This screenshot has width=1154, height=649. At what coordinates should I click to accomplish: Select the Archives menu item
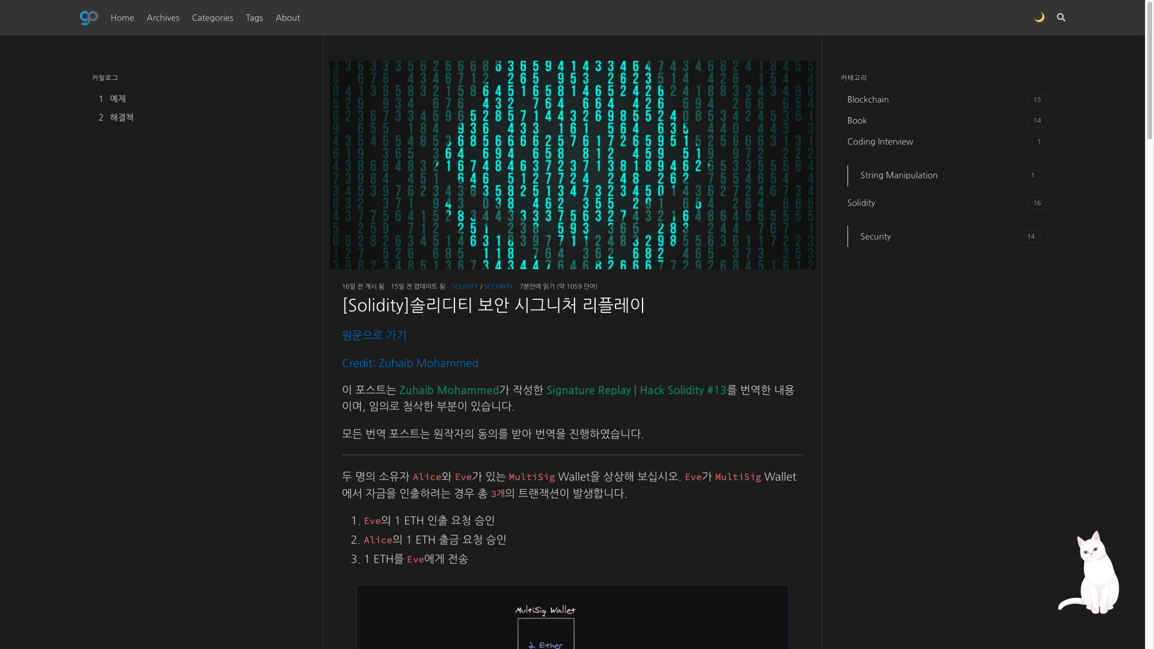coord(162,17)
